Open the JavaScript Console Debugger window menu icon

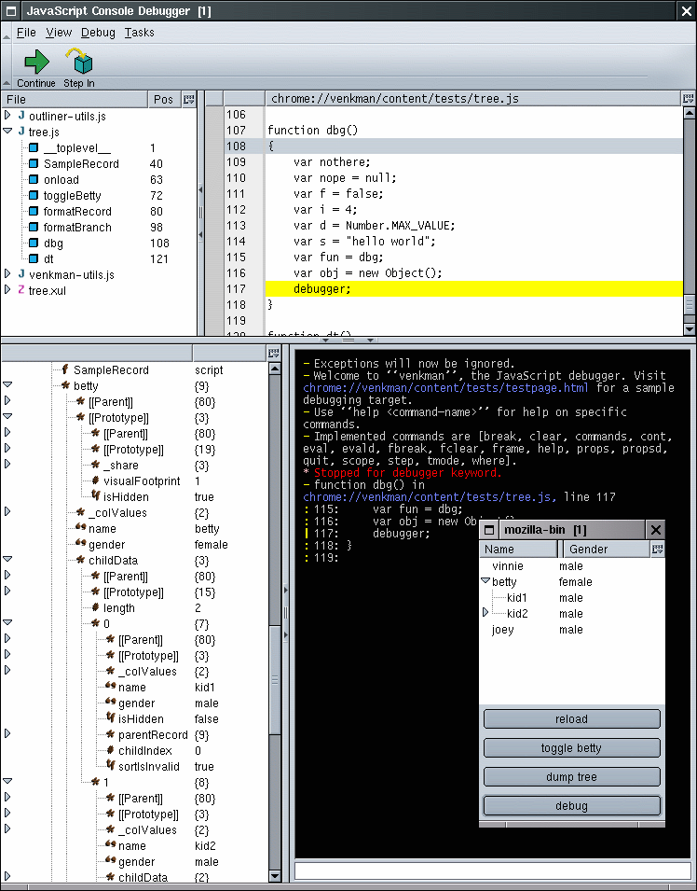[x=11, y=11]
